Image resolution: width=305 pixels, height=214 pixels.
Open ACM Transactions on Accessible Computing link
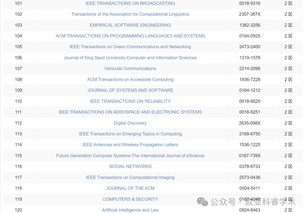click(x=130, y=80)
